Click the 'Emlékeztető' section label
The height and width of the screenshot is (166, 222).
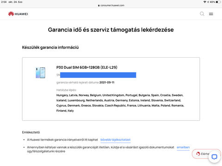(x=31, y=132)
